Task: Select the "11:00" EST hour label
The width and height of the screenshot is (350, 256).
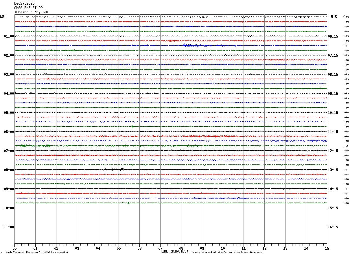Action: [x=9, y=227]
